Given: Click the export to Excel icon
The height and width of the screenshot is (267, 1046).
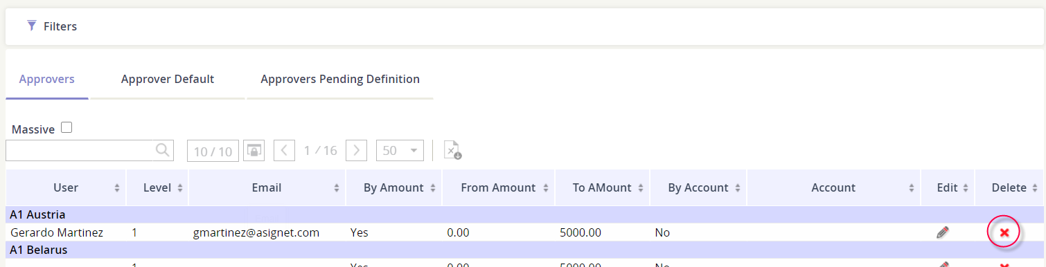Looking at the screenshot, I should pyautogui.click(x=452, y=150).
